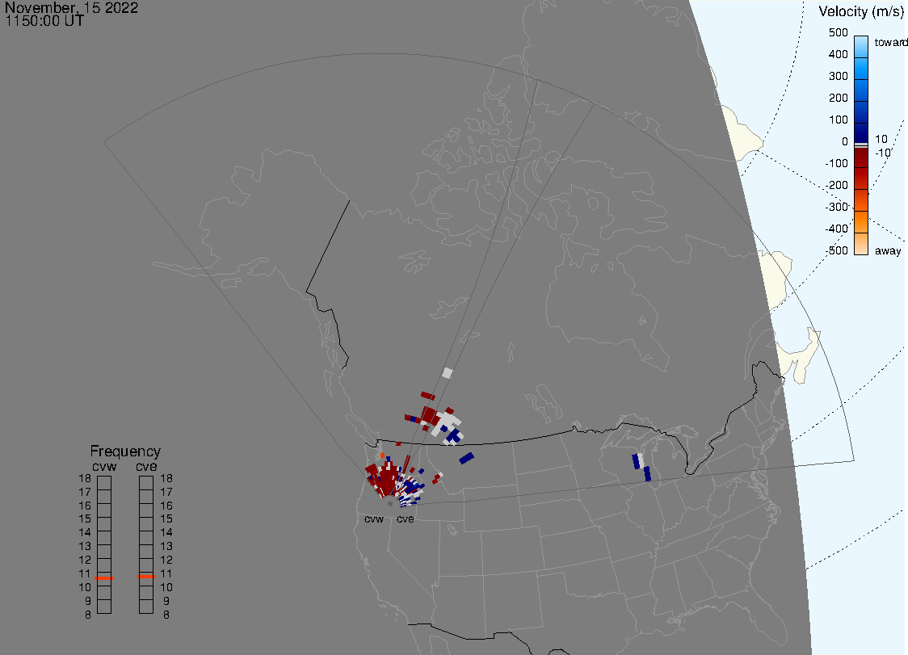Click the 300 label on velocity scale
The image size is (908, 655).
838,77
